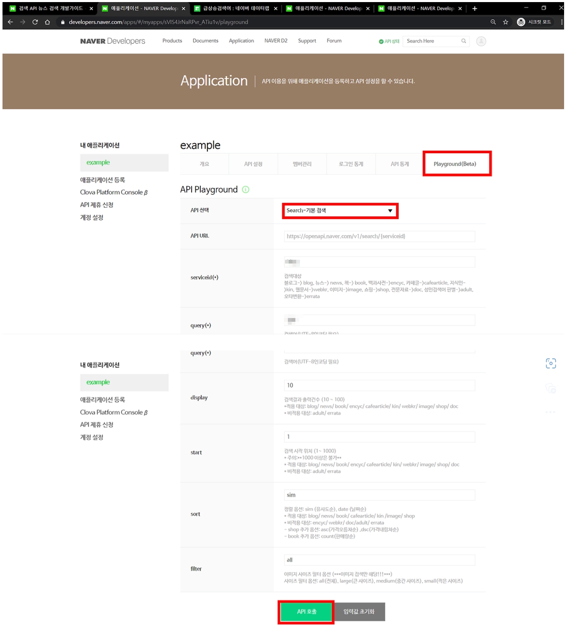Image resolution: width=567 pixels, height=629 pixels.
Task: Open the Support menu
Action: 307,41
